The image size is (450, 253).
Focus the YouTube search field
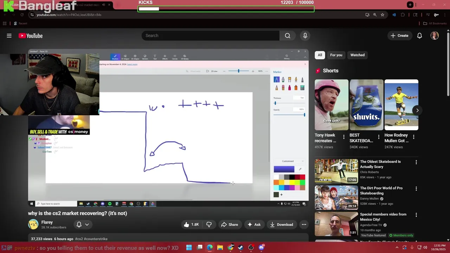(211, 35)
